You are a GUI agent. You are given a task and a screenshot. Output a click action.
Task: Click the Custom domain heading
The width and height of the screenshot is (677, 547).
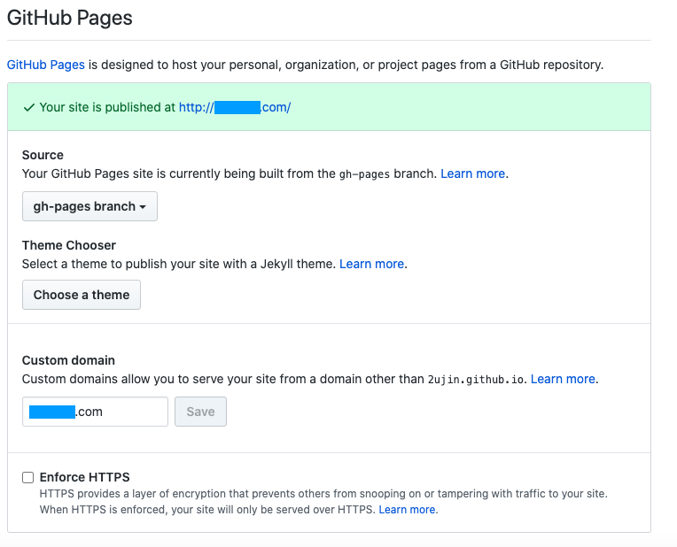[68, 360]
